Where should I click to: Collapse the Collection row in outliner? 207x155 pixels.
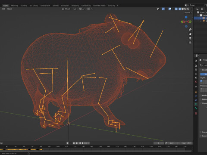point(198,15)
